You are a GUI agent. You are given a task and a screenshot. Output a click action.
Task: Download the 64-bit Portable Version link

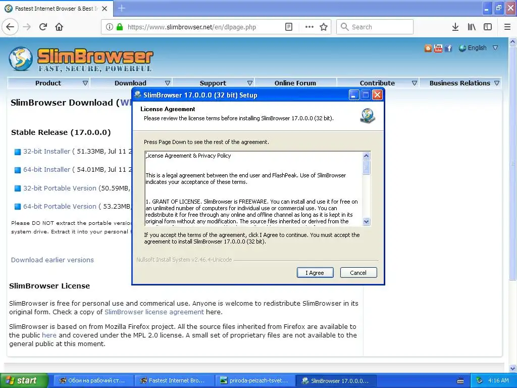(x=60, y=207)
